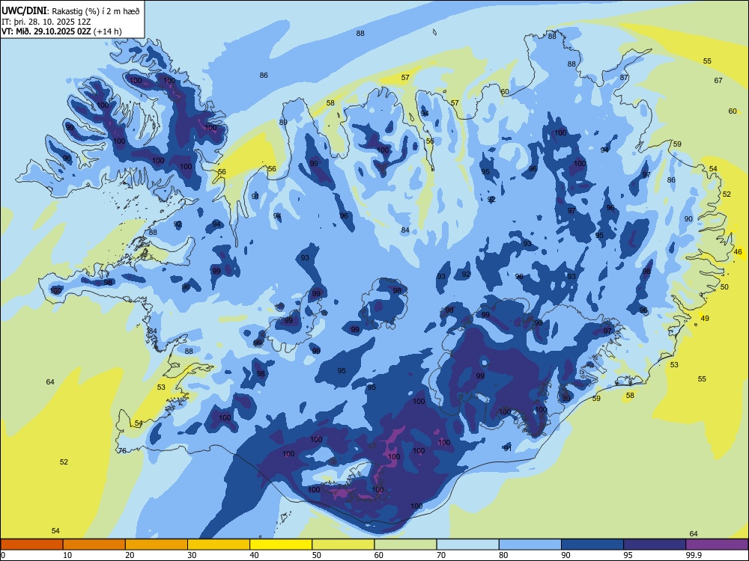Select the dark blue 90–95 legend swatch
The image size is (749, 561).
592,545
